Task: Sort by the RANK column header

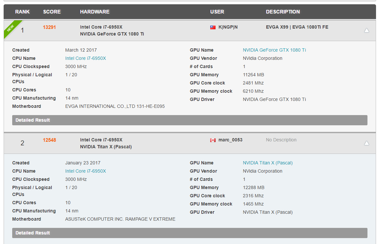Action: click(x=22, y=12)
